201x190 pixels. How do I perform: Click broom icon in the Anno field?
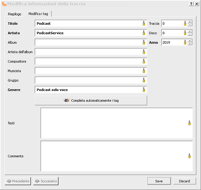click(185, 42)
